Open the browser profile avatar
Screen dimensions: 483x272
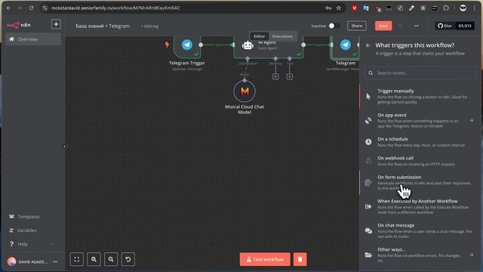click(463, 8)
